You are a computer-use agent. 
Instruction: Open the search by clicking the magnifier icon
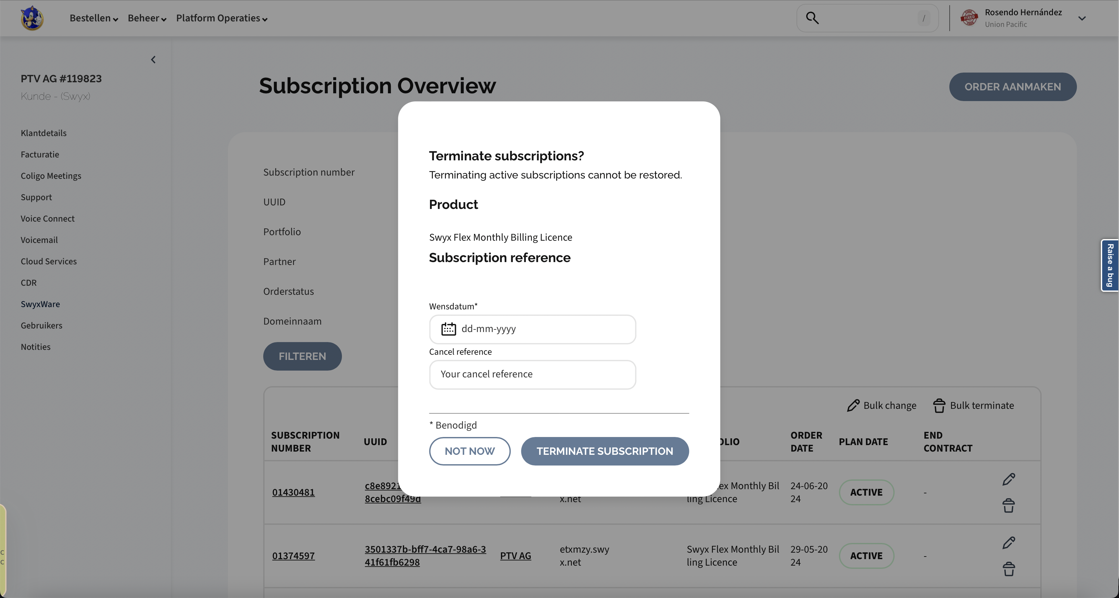pos(812,18)
